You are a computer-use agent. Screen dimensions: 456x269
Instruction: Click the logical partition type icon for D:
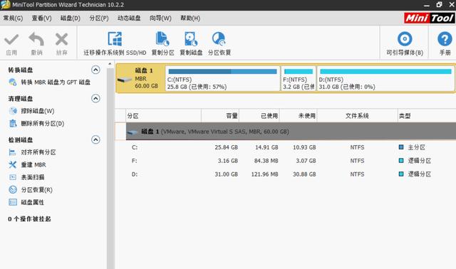401,174
